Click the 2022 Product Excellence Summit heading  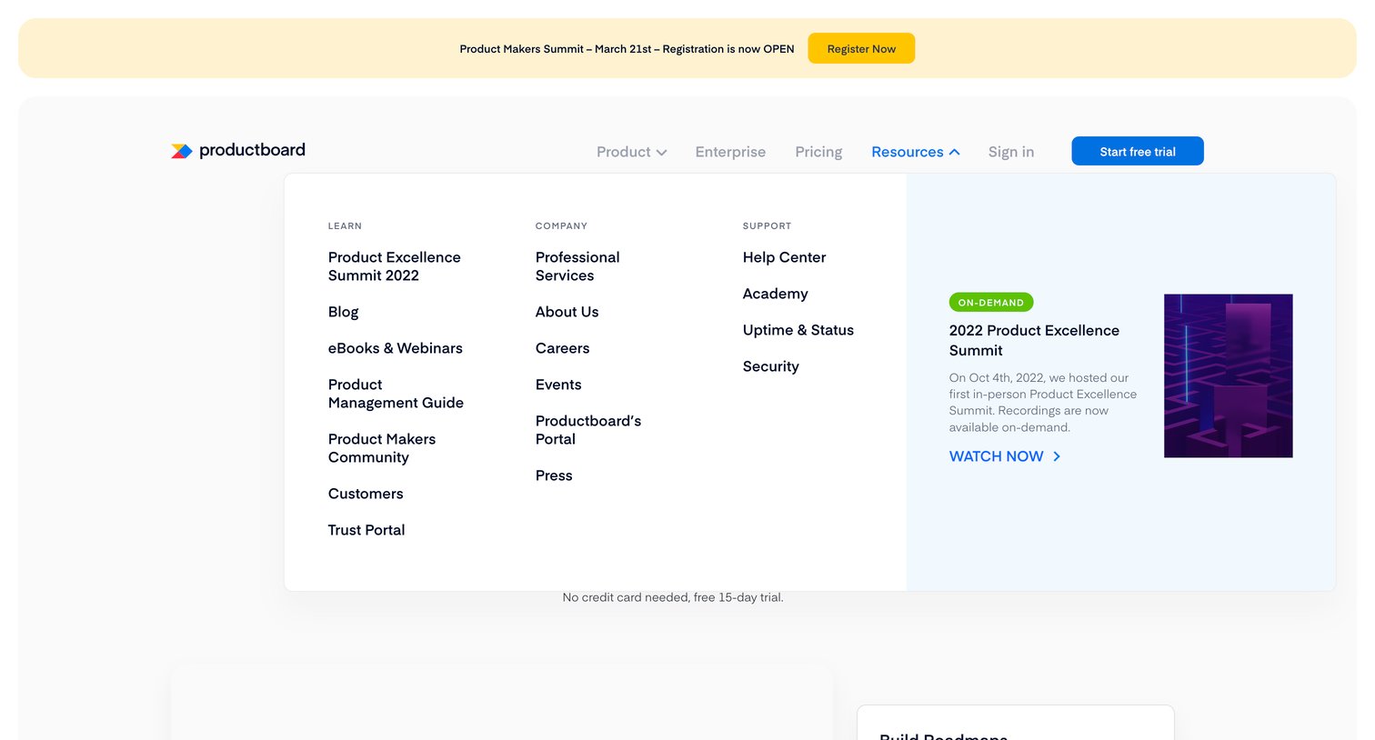pos(1034,340)
